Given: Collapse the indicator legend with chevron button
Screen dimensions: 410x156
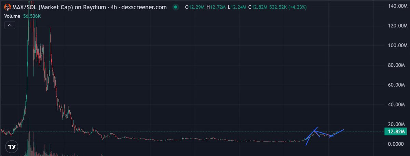Looking at the screenshot, I should point(10,25).
